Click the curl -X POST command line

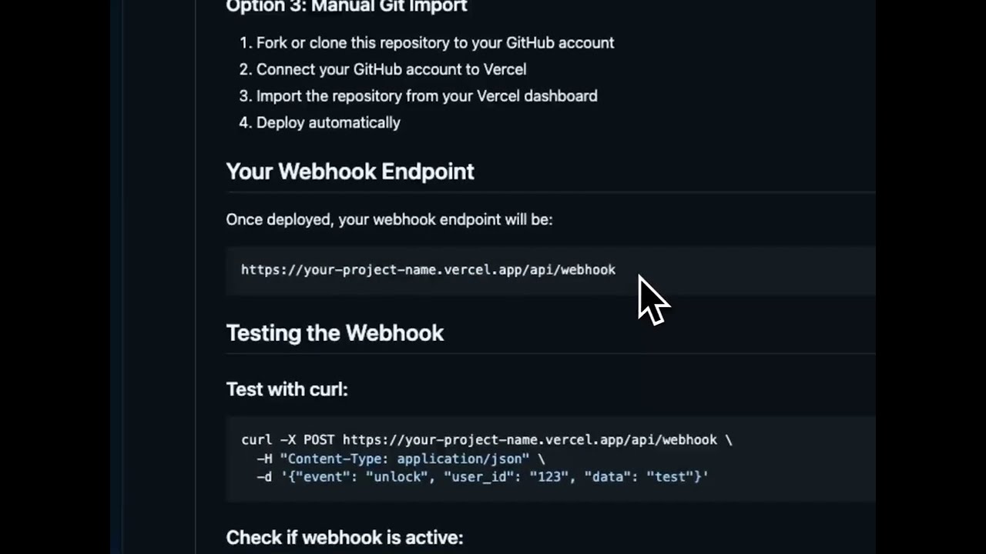[x=486, y=440]
